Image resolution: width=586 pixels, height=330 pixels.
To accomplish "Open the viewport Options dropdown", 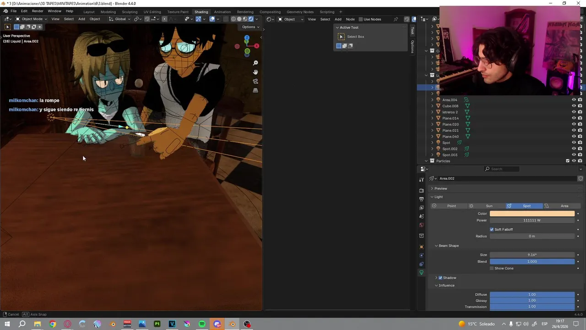I will 250,27.
